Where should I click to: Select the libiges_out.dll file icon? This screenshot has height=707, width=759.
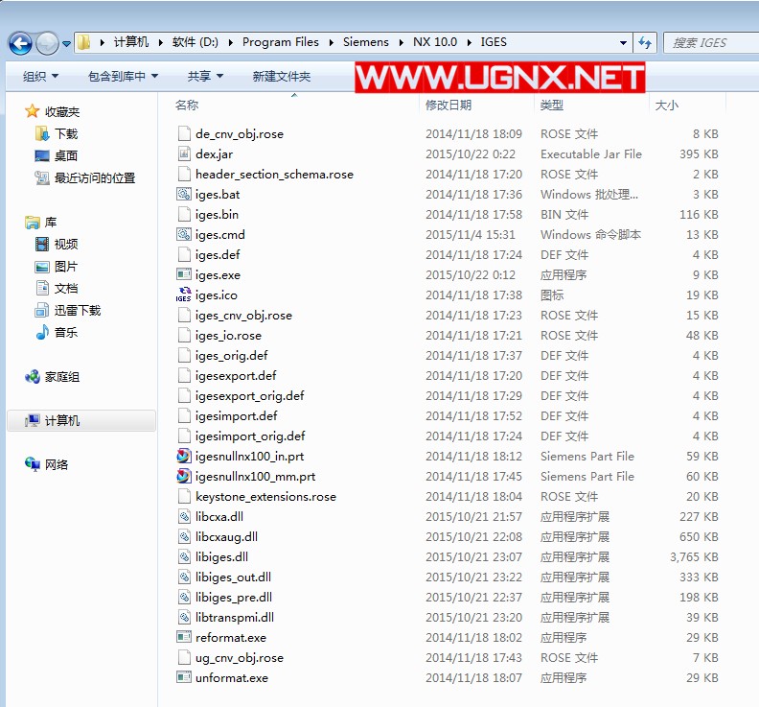point(184,577)
